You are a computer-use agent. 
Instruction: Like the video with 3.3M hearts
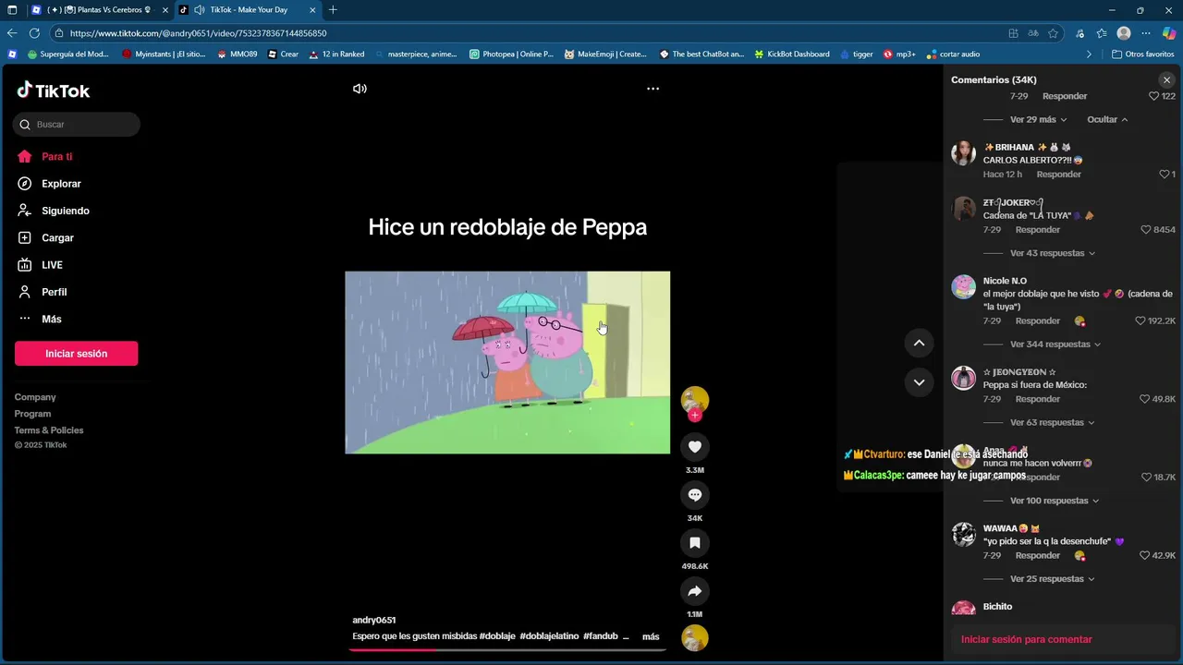[x=695, y=447]
